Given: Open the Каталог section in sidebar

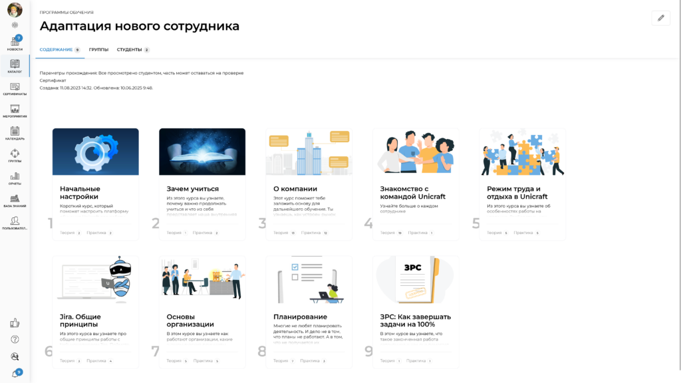Looking at the screenshot, I should [x=15, y=66].
